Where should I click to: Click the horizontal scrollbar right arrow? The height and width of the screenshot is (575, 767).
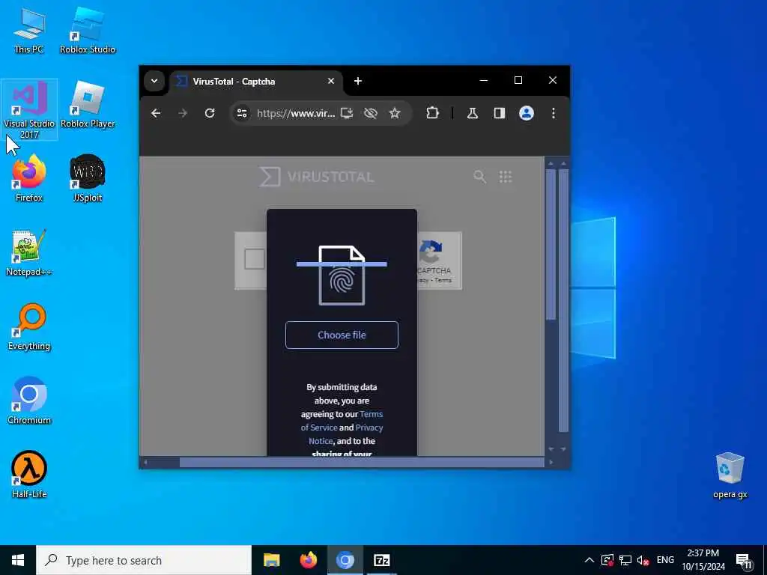[551, 462]
